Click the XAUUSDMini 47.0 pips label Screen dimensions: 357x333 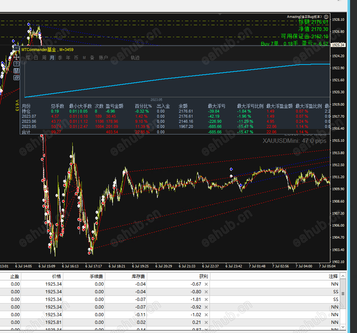[x=294, y=141]
